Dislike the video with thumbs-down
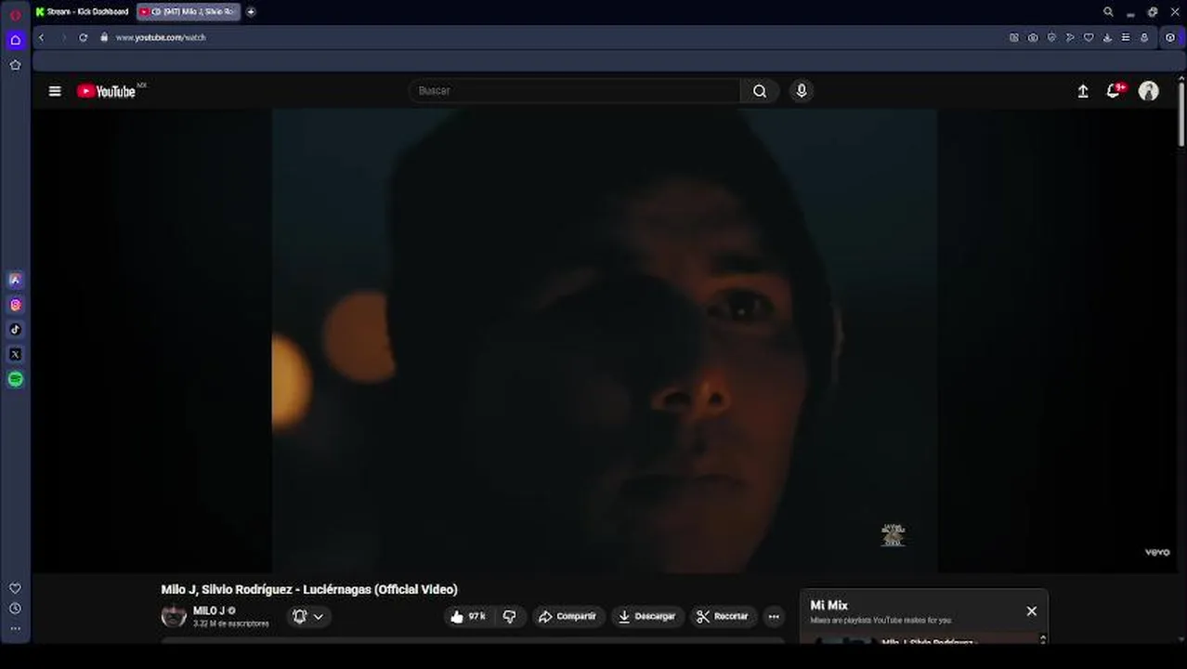The image size is (1187, 669). tap(509, 616)
